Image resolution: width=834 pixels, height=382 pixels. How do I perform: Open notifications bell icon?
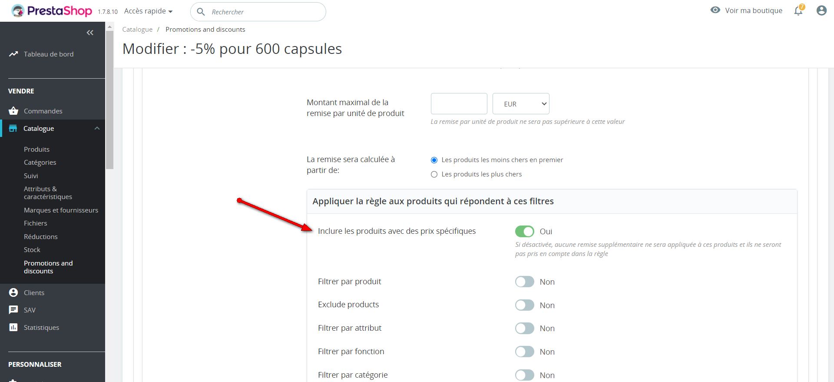(798, 11)
